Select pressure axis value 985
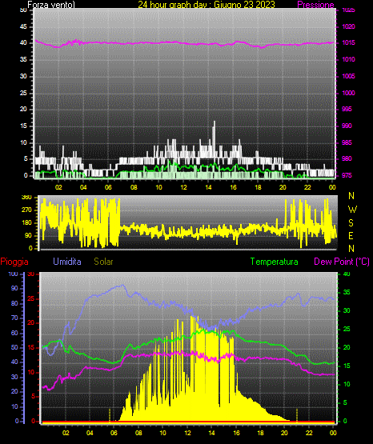The height and width of the screenshot is (444, 373). point(347,142)
